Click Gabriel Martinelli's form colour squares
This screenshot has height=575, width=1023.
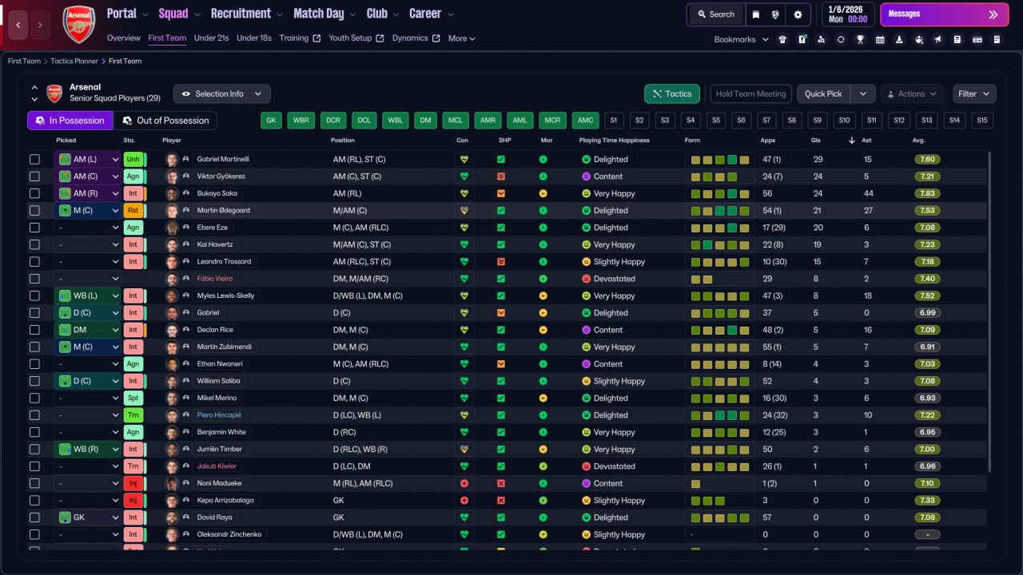[719, 160]
